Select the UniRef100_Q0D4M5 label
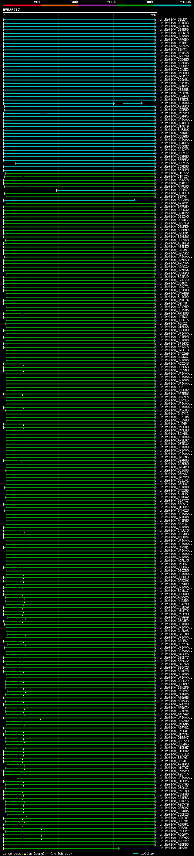This screenshot has height=856, width=194. click(x=174, y=60)
